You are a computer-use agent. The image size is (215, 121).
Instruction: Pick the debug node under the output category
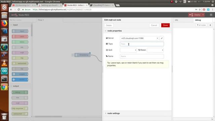(20, 92)
